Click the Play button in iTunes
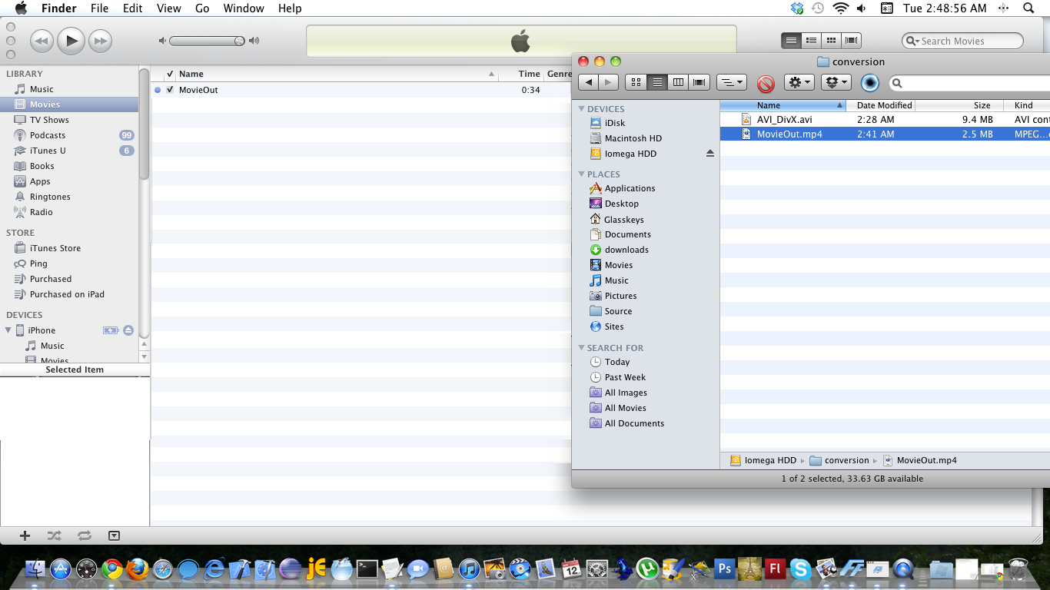This screenshot has width=1050, height=590. [x=71, y=41]
